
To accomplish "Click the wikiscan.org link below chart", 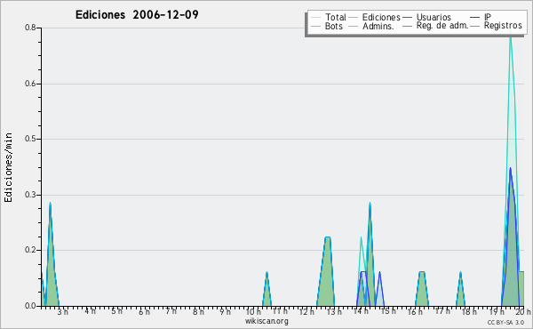I will coord(266,321).
